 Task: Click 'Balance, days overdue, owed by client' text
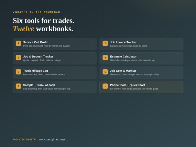[129, 46]
